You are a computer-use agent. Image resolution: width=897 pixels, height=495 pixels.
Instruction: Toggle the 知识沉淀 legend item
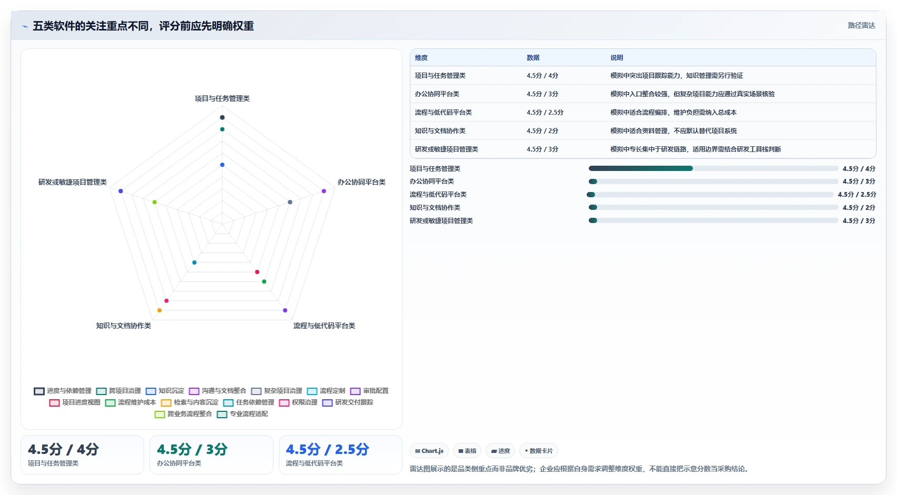165,391
